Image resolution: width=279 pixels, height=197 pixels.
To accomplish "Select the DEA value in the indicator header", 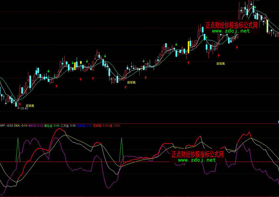I will pos(21,125).
